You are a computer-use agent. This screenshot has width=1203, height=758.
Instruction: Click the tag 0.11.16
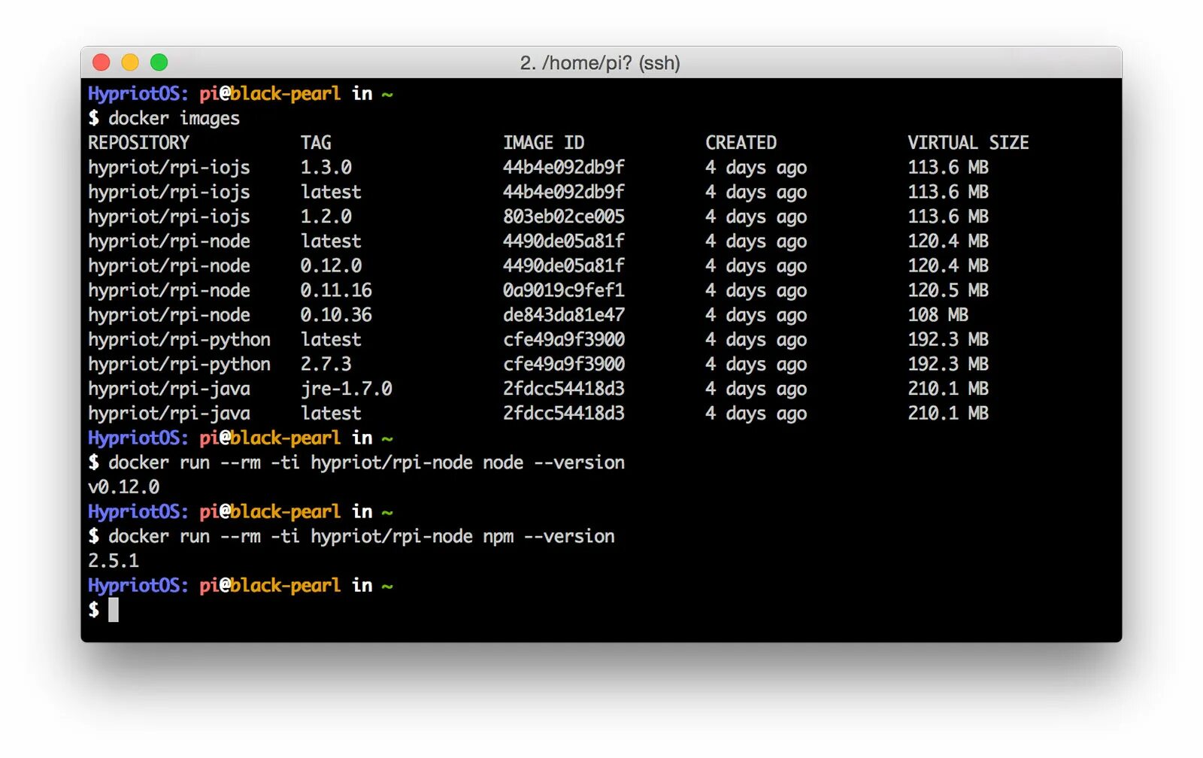tap(336, 290)
